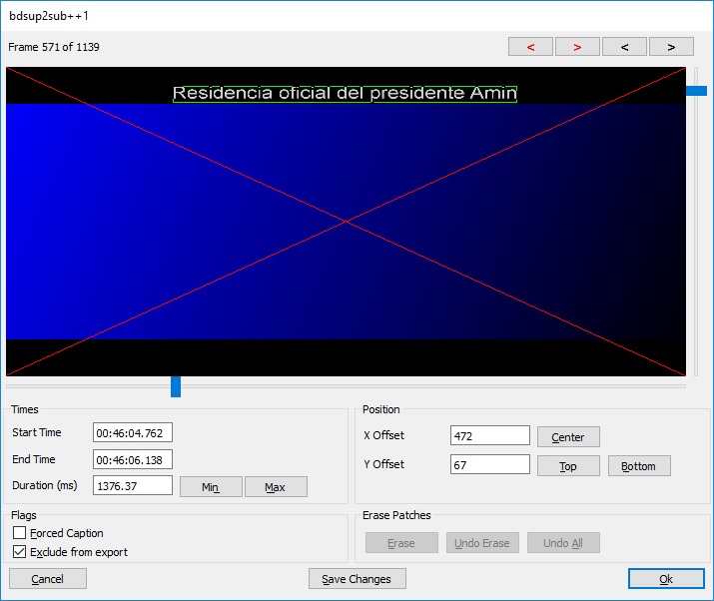Go to previous frame with red left arrow
This screenshot has height=601, width=714.
(x=530, y=47)
